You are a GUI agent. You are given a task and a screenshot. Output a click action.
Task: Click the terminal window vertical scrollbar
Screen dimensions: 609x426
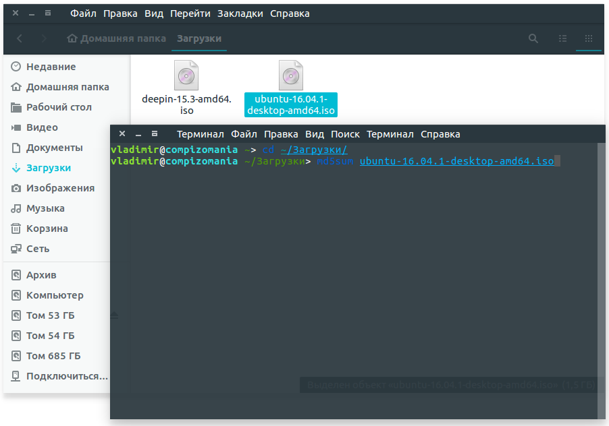tap(601, 280)
